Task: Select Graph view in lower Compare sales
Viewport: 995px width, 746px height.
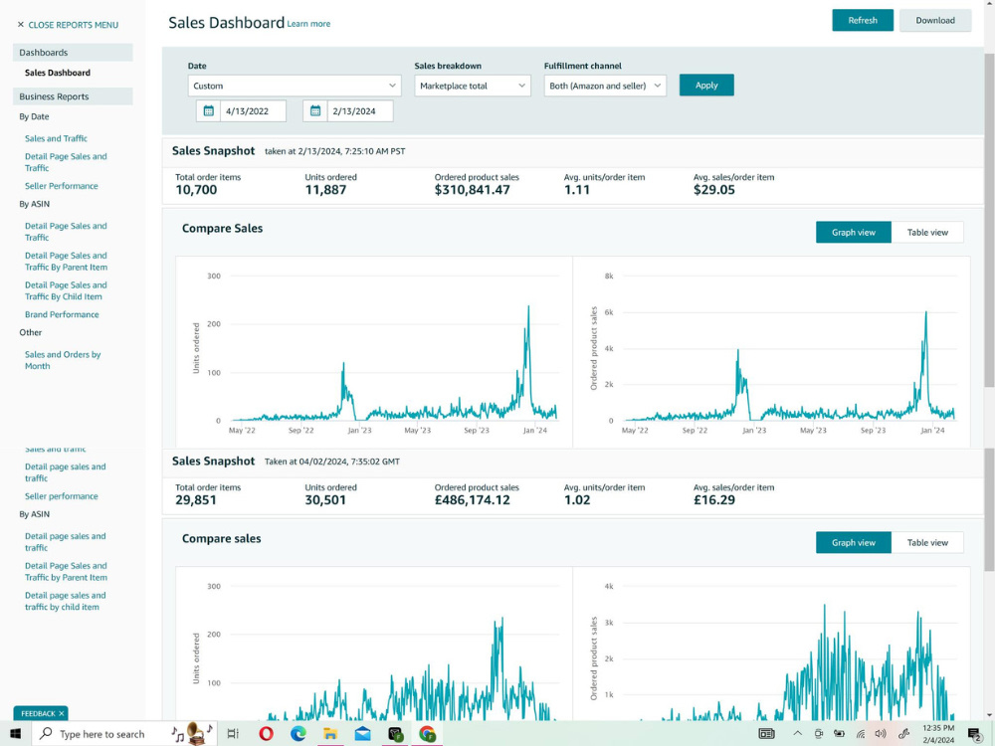Action: (854, 542)
